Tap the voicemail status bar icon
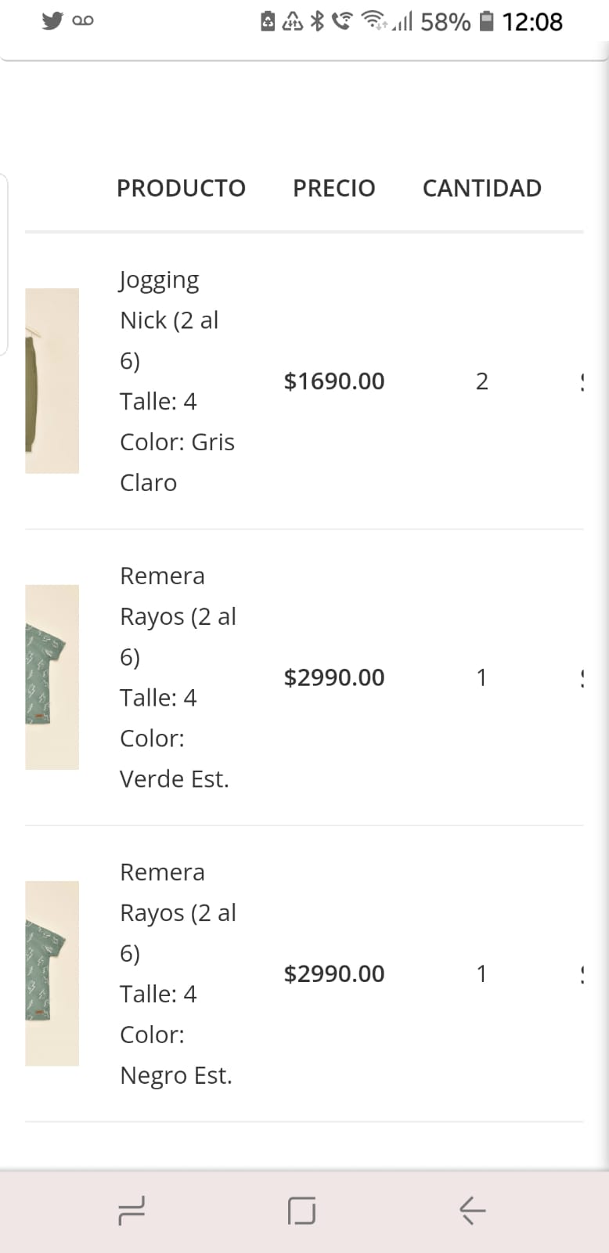609x1253 pixels. [x=83, y=21]
